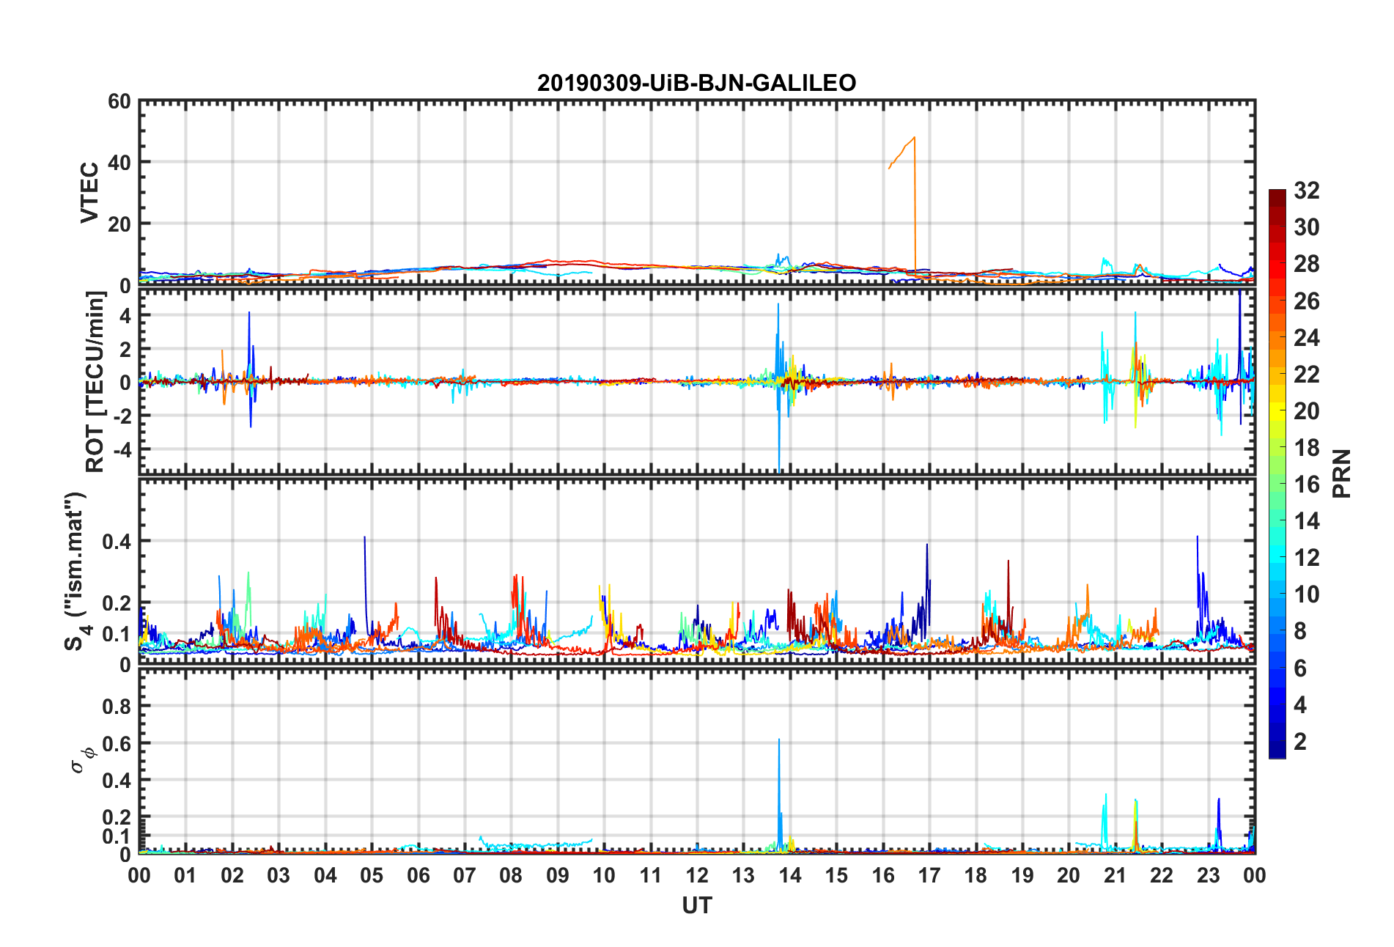This screenshot has width=1394, height=947.
Task: Click colorbar tick label 16
Action: (x=1306, y=484)
